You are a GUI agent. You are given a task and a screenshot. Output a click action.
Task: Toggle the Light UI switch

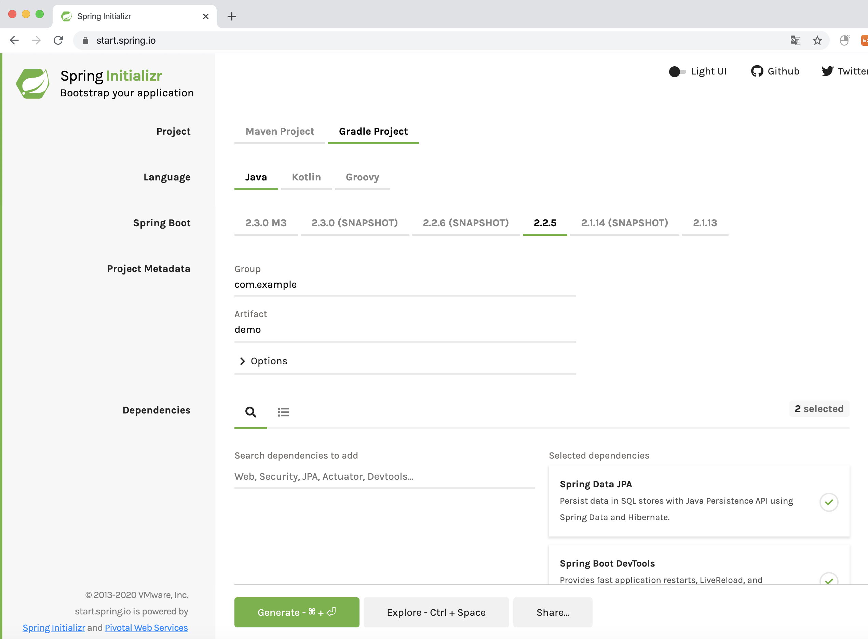(677, 71)
